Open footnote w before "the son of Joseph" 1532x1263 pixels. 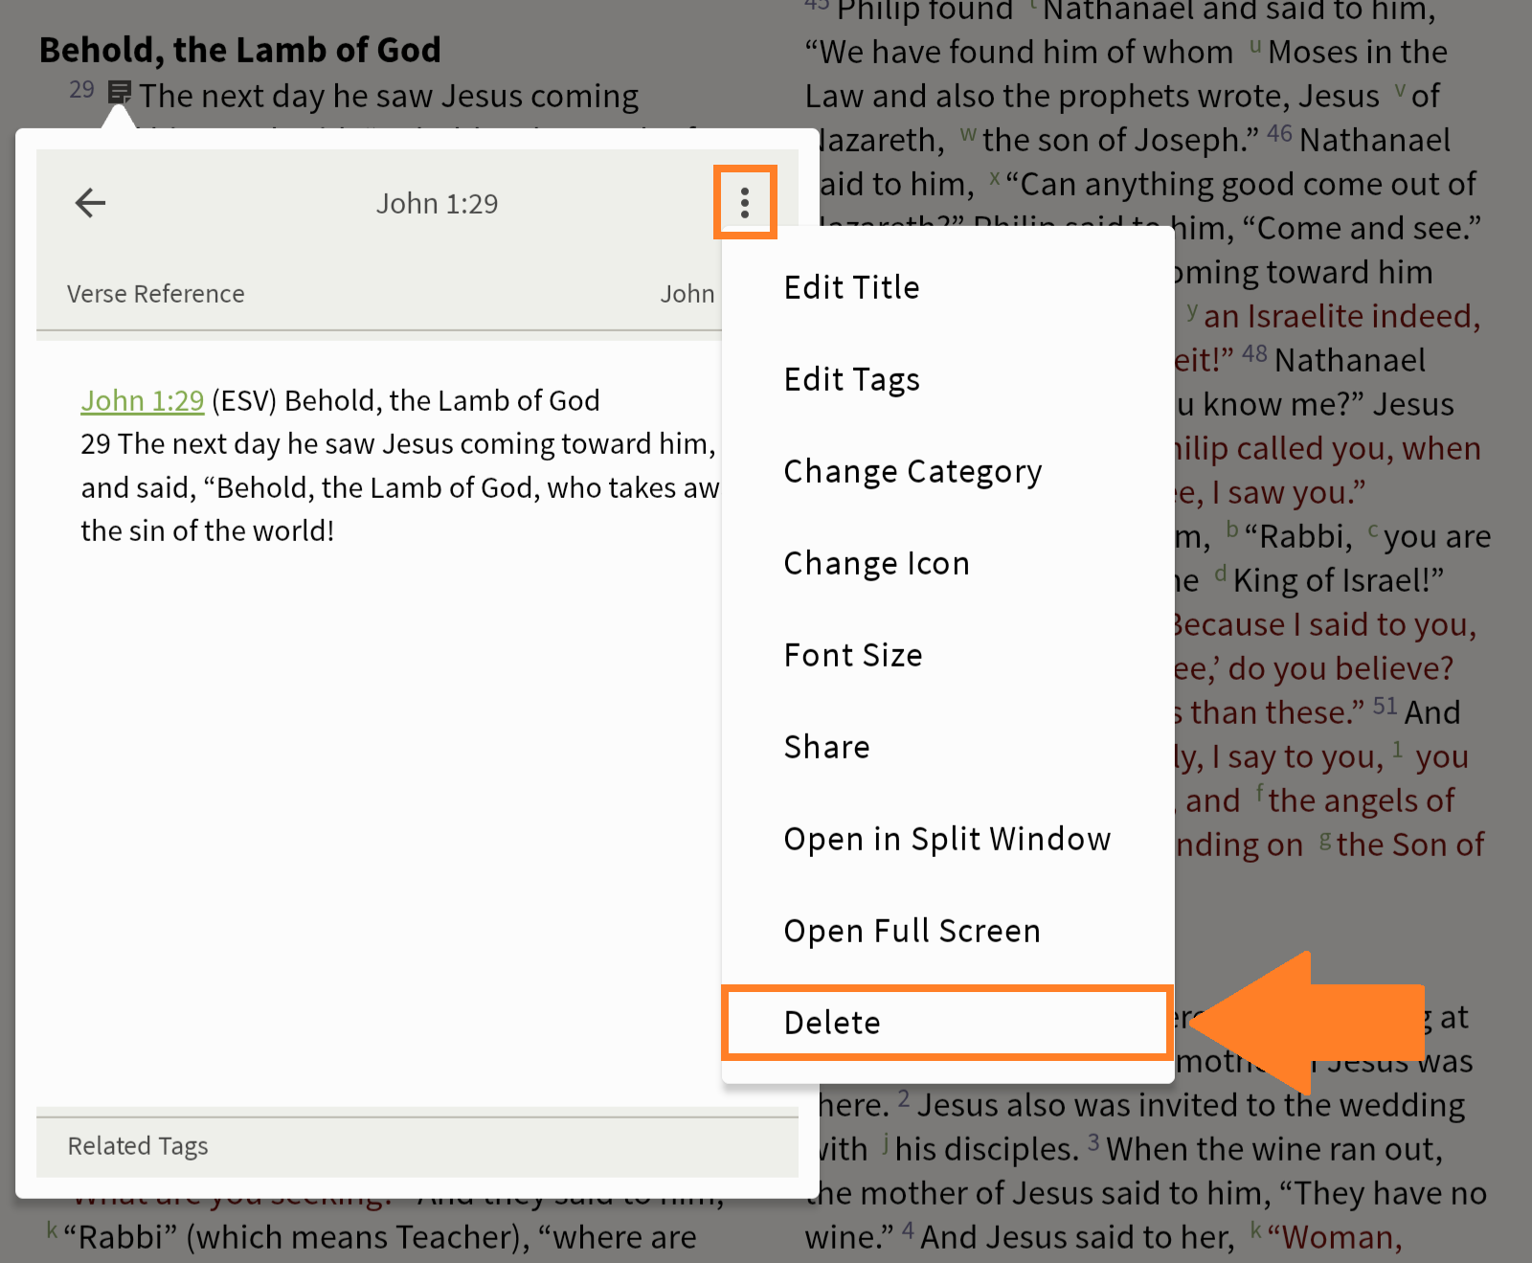point(968,135)
